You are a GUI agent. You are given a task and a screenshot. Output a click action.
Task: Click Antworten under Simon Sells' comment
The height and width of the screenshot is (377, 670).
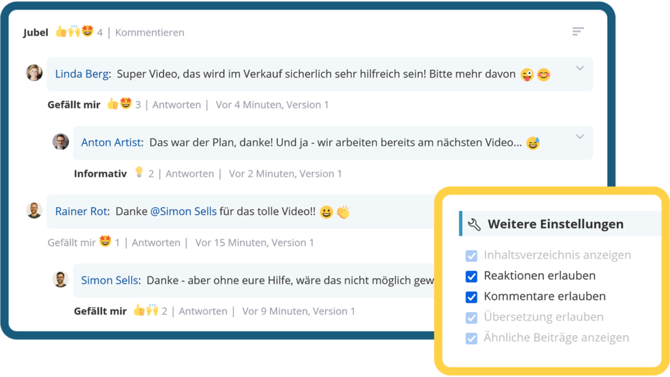pos(203,311)
